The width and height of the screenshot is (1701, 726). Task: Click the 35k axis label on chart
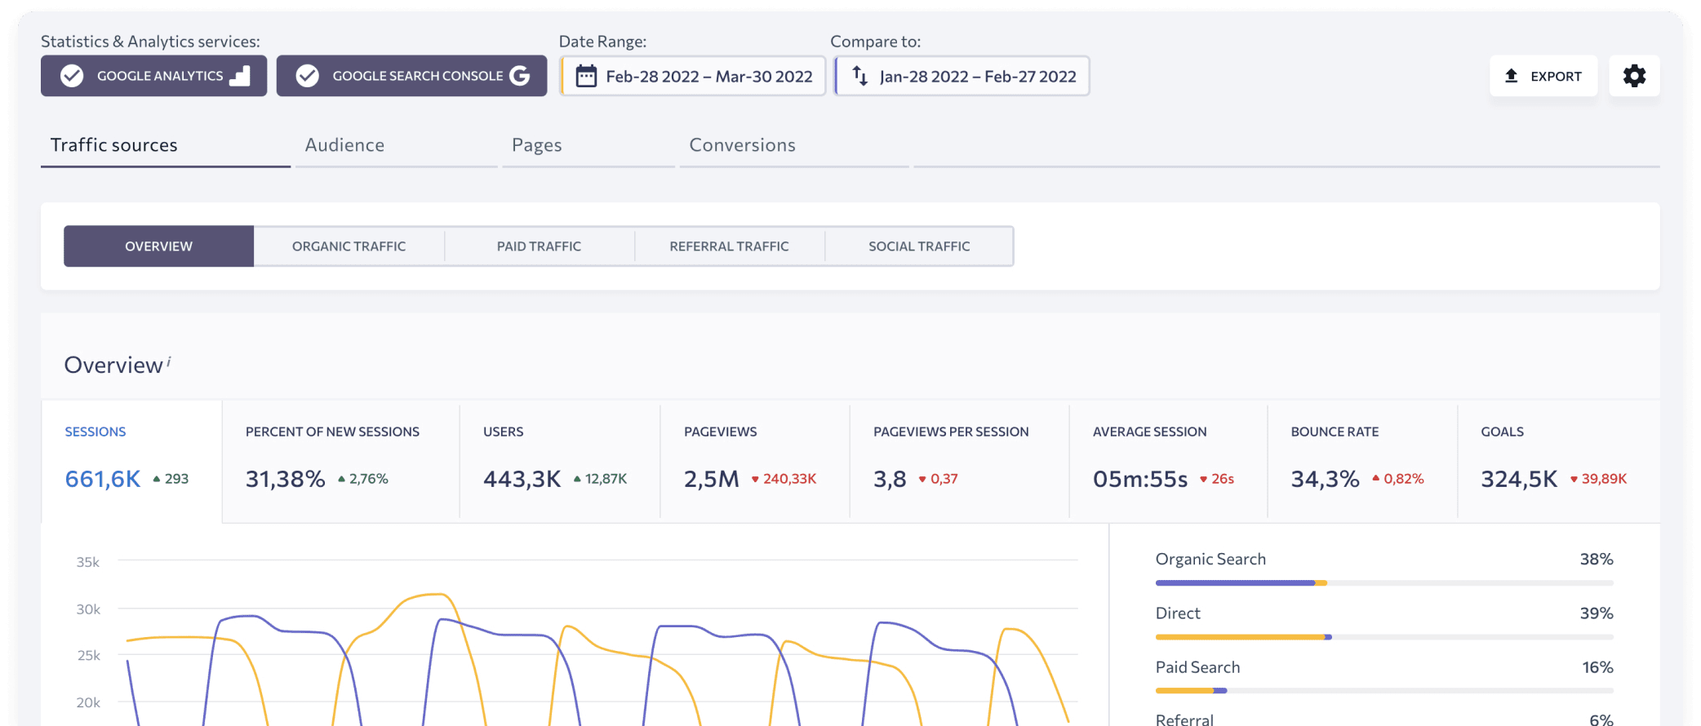pos(88,562)
